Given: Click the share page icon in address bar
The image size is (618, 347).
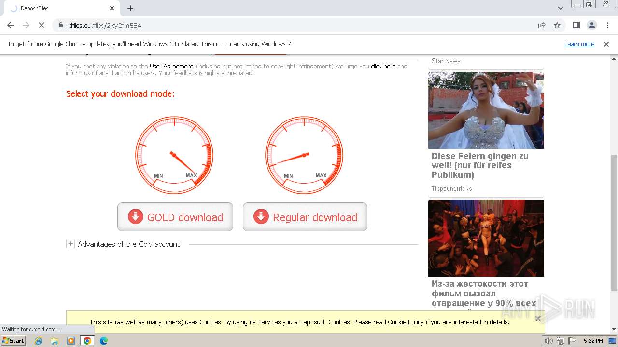Looking at the screenshot, I should pos(542,25).
